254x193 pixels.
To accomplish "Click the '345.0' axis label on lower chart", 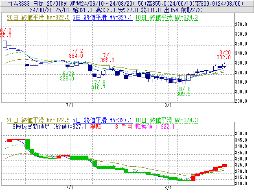I will (241, 140).
